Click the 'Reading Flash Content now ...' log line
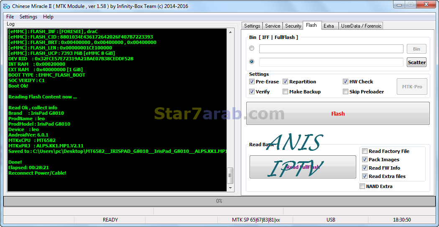 [x=43, y=97]
